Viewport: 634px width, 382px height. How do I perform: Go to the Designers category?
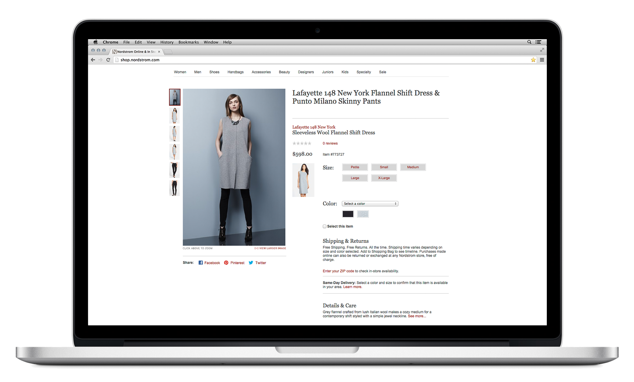tap(306, 72)
